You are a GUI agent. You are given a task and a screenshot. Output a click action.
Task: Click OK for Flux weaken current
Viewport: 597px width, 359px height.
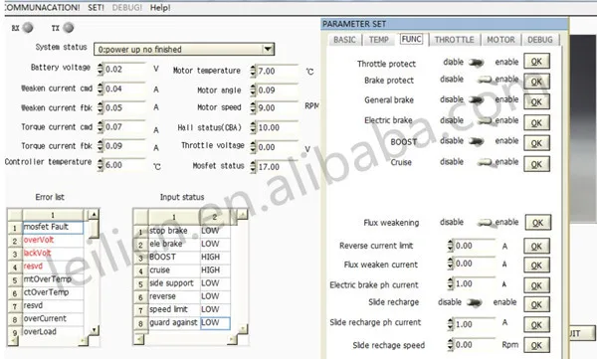536,266
